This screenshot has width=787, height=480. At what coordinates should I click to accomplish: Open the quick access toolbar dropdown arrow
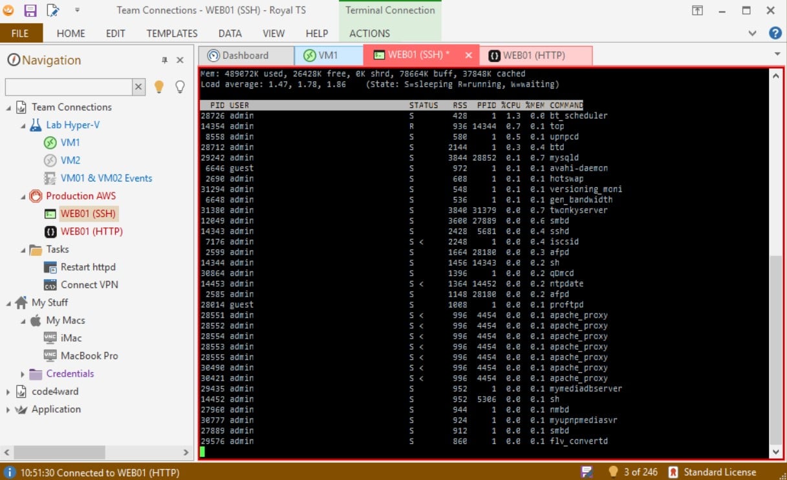point(77,10)
